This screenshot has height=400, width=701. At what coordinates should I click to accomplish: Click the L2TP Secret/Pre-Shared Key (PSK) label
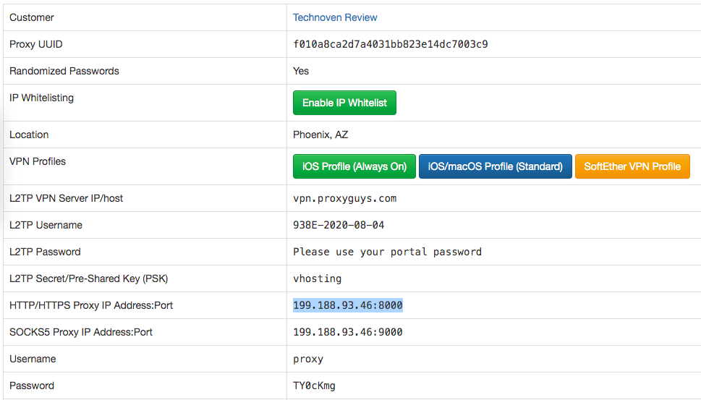[89, 278]
